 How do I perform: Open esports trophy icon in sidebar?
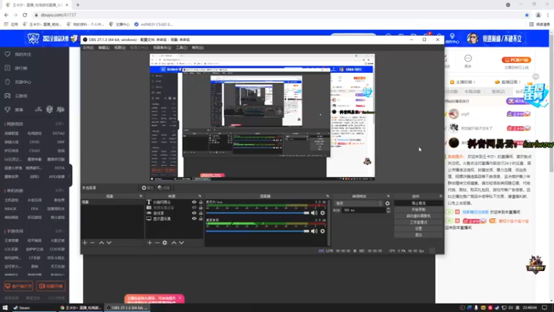pos(8,110)
